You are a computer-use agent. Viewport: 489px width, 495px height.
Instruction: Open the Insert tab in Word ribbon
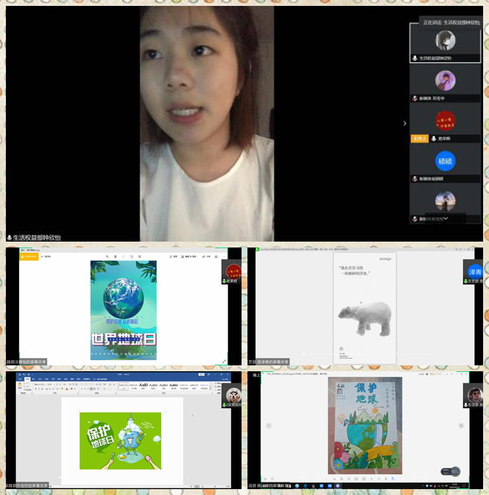pyautogui.click(x=35, y=379)
